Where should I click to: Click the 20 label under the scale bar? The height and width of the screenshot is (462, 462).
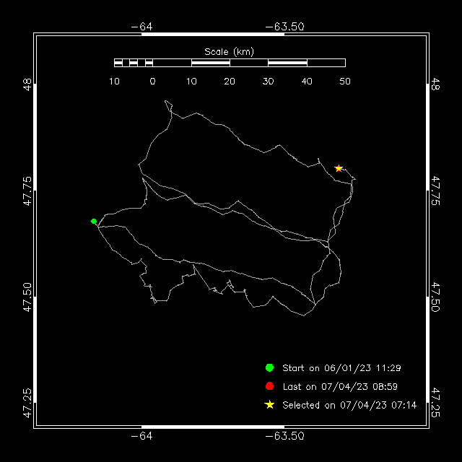[x=230, y=82]
